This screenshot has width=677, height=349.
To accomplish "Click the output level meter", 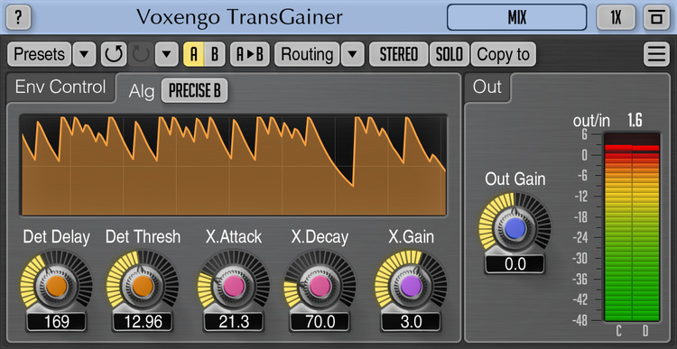I will tap(632, 227).
